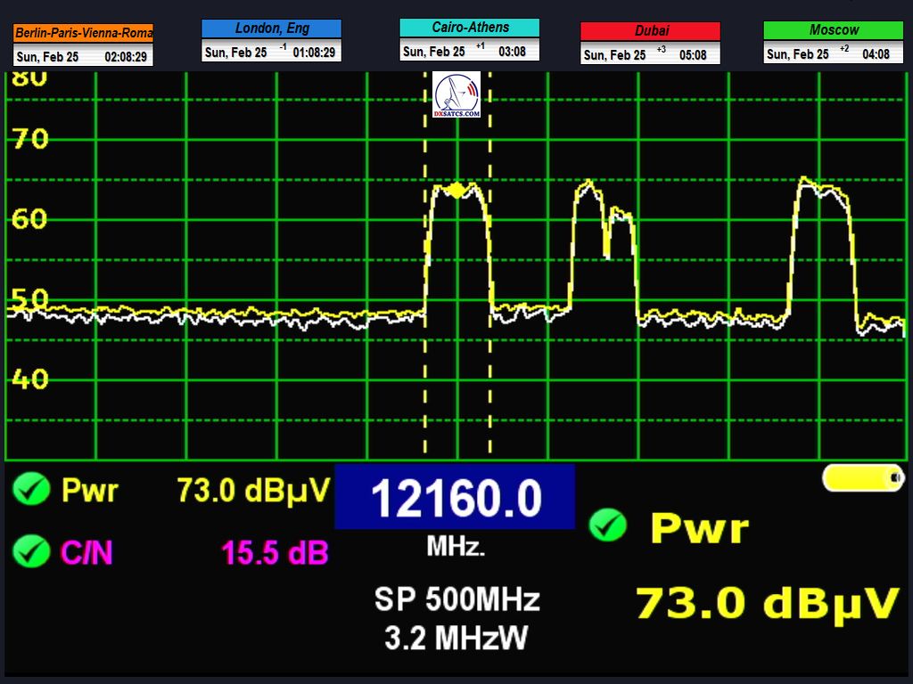Click the 80 label on the level axis
The image size is (913, 684).
tap(29, 77)
